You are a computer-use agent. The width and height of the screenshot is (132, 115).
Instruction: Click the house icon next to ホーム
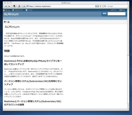point(4,10)
